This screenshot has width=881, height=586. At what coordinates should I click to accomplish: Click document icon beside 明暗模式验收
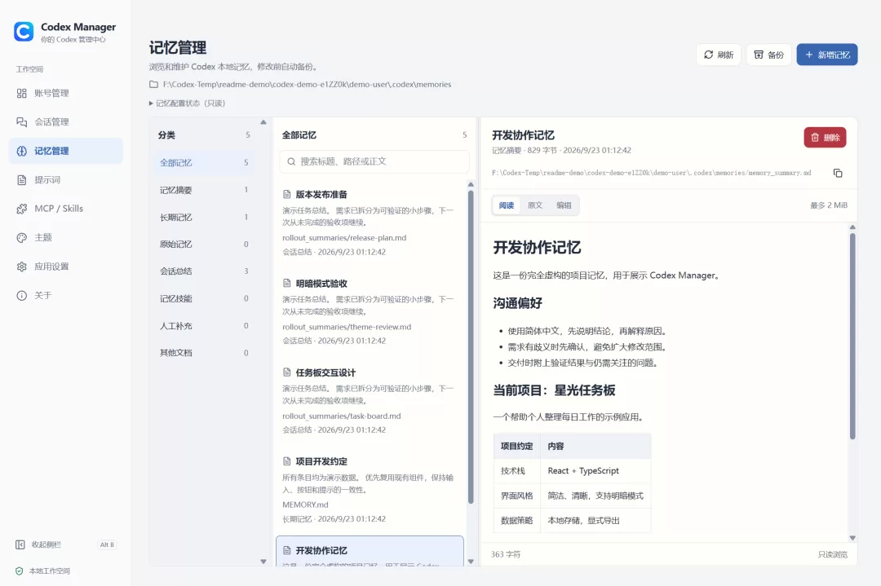[286, 284]
